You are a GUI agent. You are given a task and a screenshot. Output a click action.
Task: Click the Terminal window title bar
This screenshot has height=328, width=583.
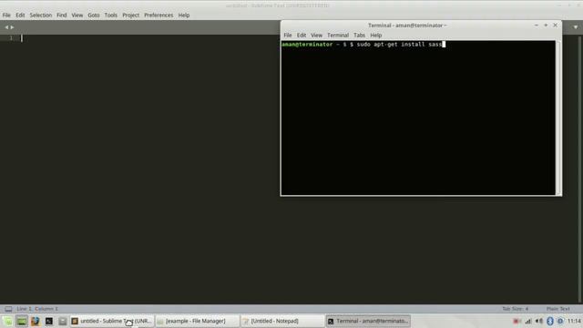click(407, 26)
